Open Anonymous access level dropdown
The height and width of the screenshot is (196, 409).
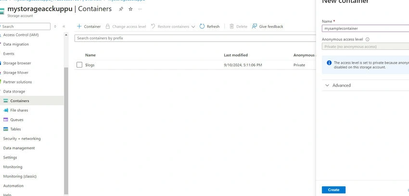pos(365,47)
